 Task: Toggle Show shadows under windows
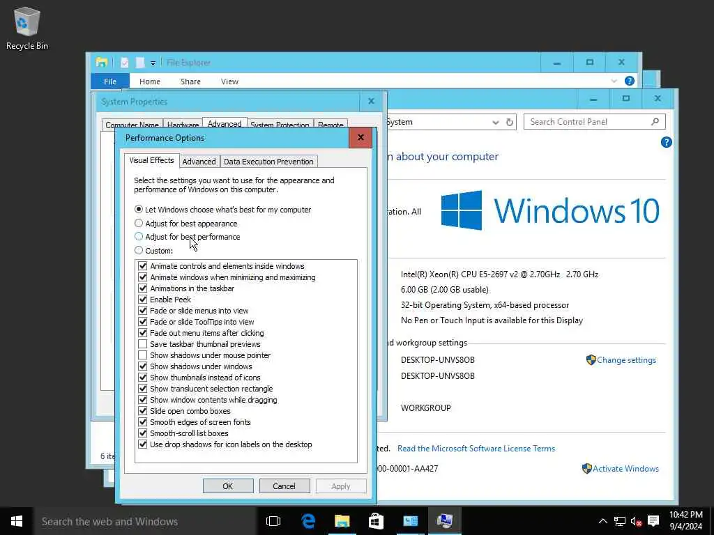[x=142, y=366]
